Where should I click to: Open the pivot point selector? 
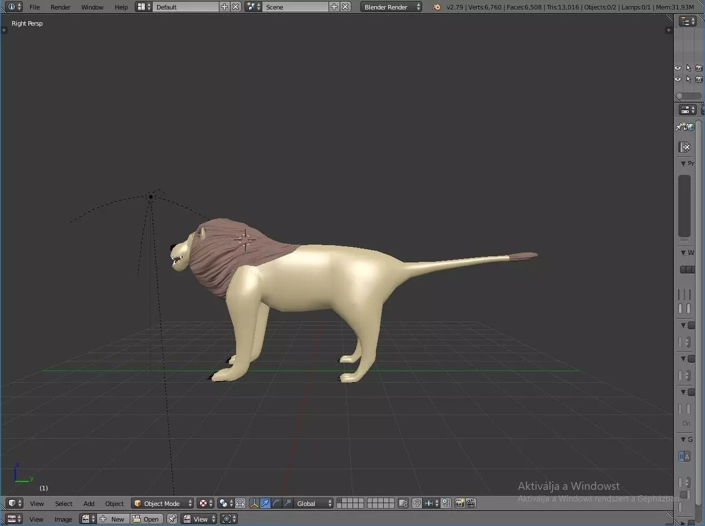[226, 503]
